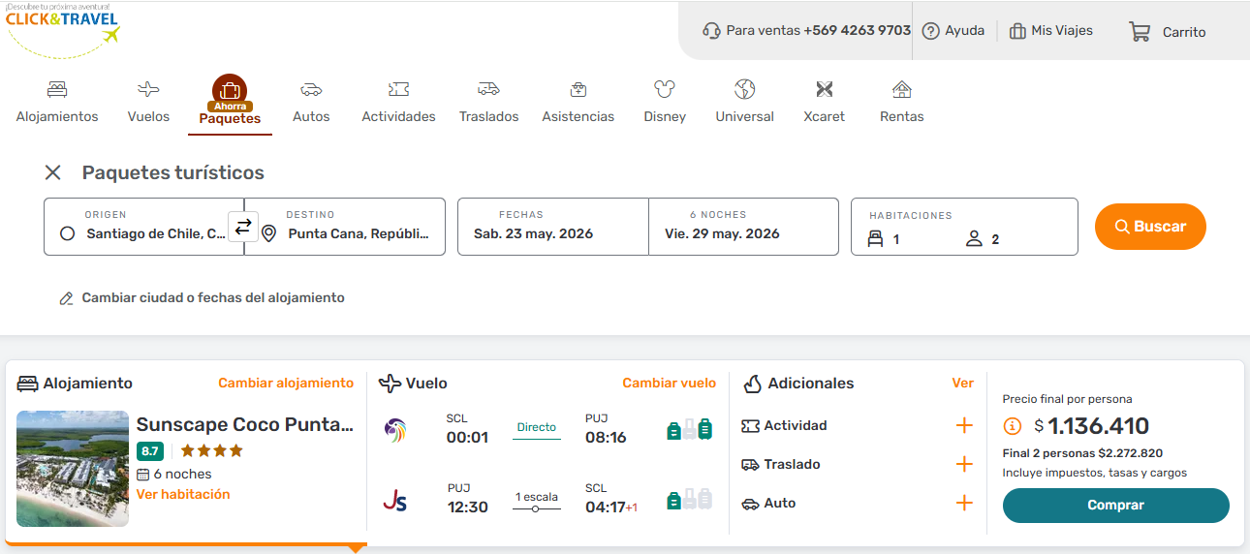The image size is (1250, 554).
Task: Open the Carrito shopping cart
Action: coord(1168,32)
